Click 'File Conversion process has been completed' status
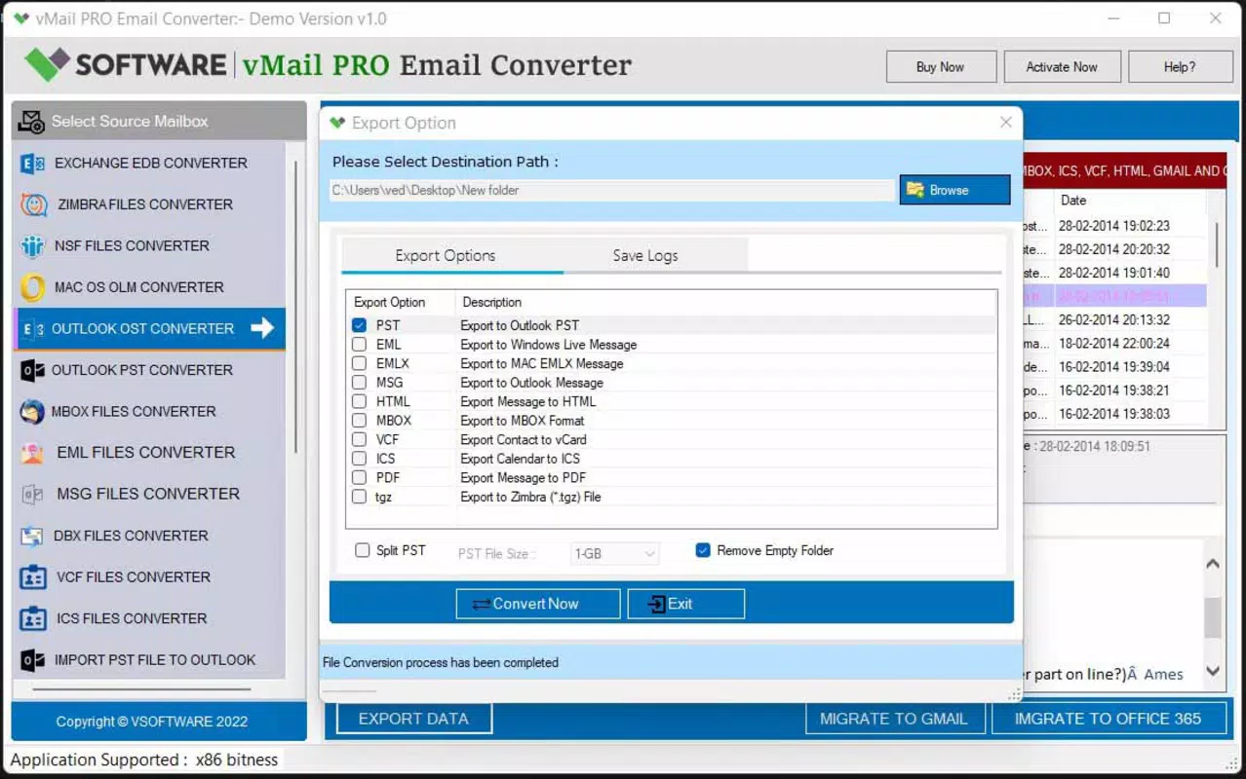The width and height of the screenshot is (1246, 779). point(441,662)
